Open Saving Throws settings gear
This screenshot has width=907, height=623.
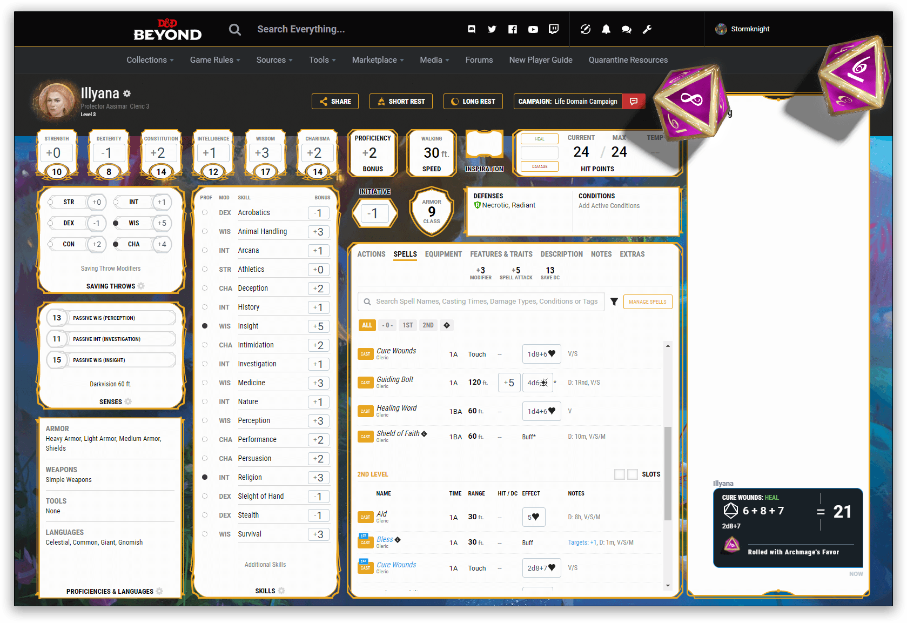click(x=141, y=286)
